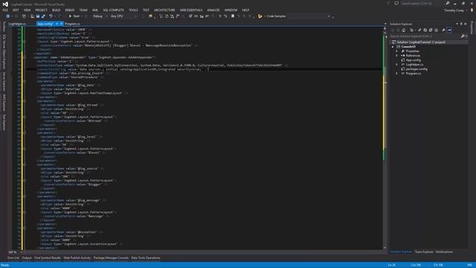Open the TOOLS menu
476x268 pixels.
[133, 10]
